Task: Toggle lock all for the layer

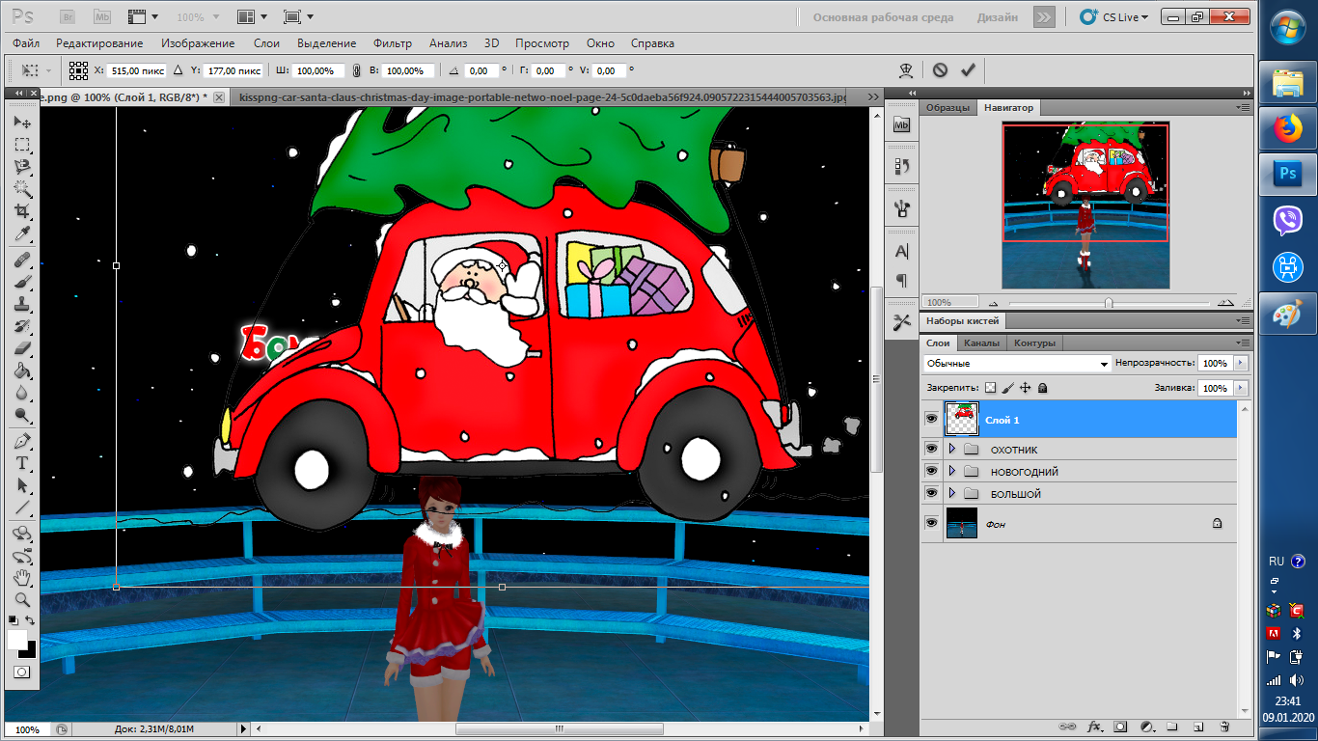Action: (1042, 388)
